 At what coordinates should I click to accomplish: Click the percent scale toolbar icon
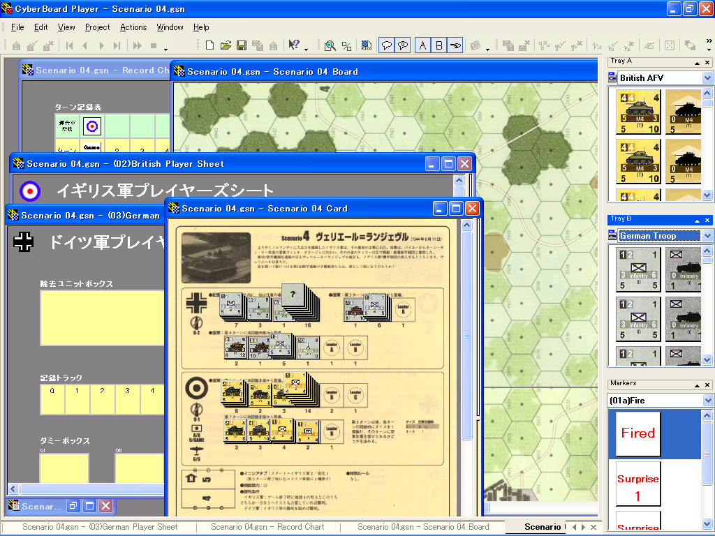pos(346,45)
